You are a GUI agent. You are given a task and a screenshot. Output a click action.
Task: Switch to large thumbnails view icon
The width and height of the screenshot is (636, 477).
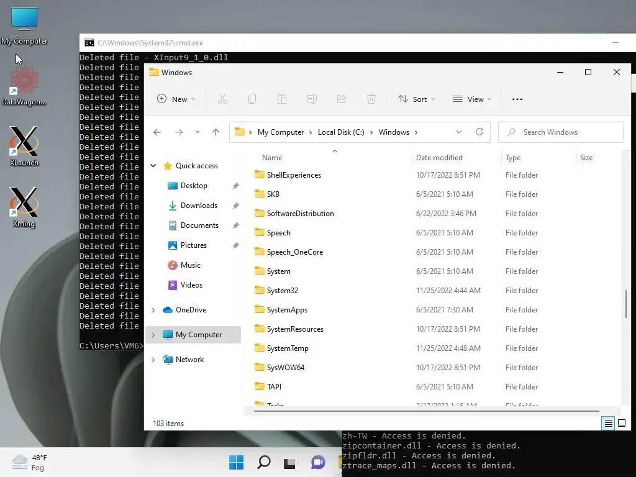point(621,424)
